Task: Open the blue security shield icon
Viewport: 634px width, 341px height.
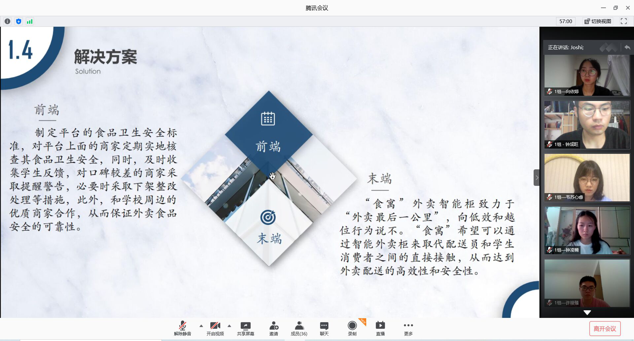Action: 18,21
